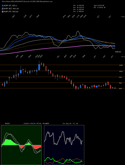Click the 1118 top value label
The height and width of the screenshot is (165, 125).
click(78, 16)
